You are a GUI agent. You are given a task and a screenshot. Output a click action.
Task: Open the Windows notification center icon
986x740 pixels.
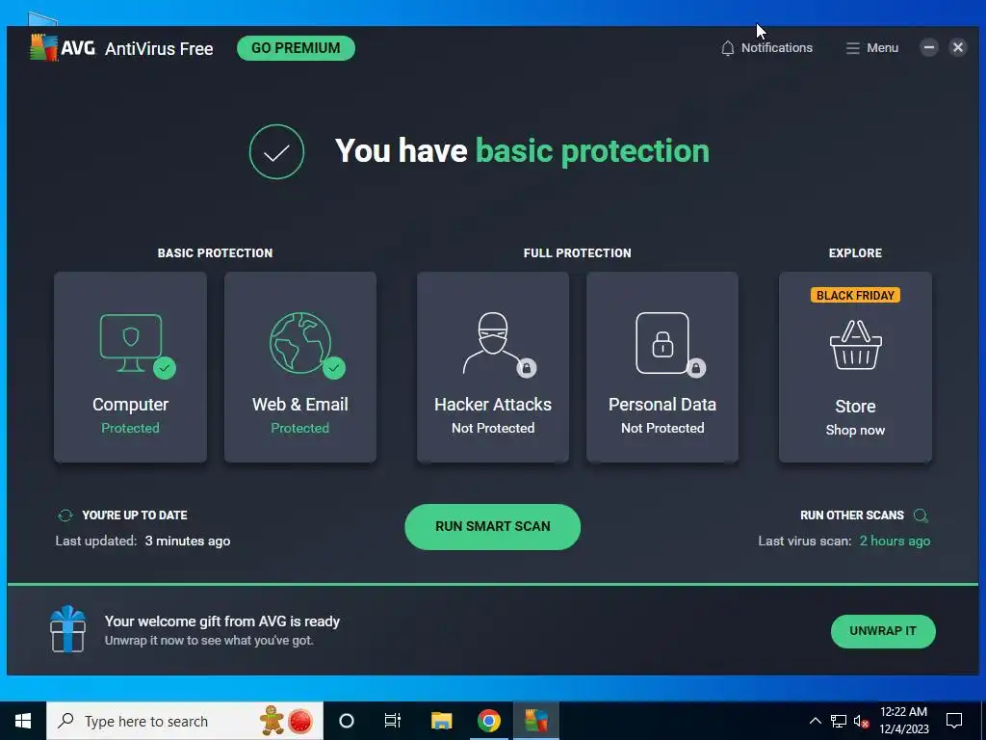click(x=954, y=721)
